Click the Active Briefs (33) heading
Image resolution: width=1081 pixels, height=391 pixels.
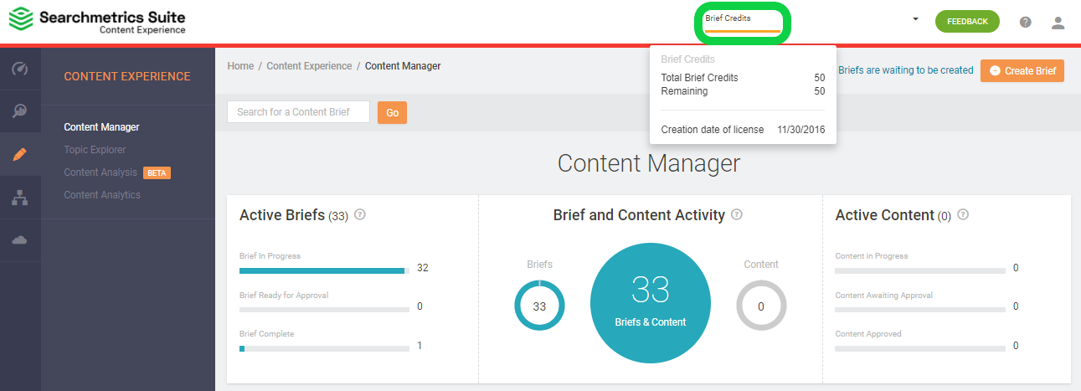coord(294,215)
